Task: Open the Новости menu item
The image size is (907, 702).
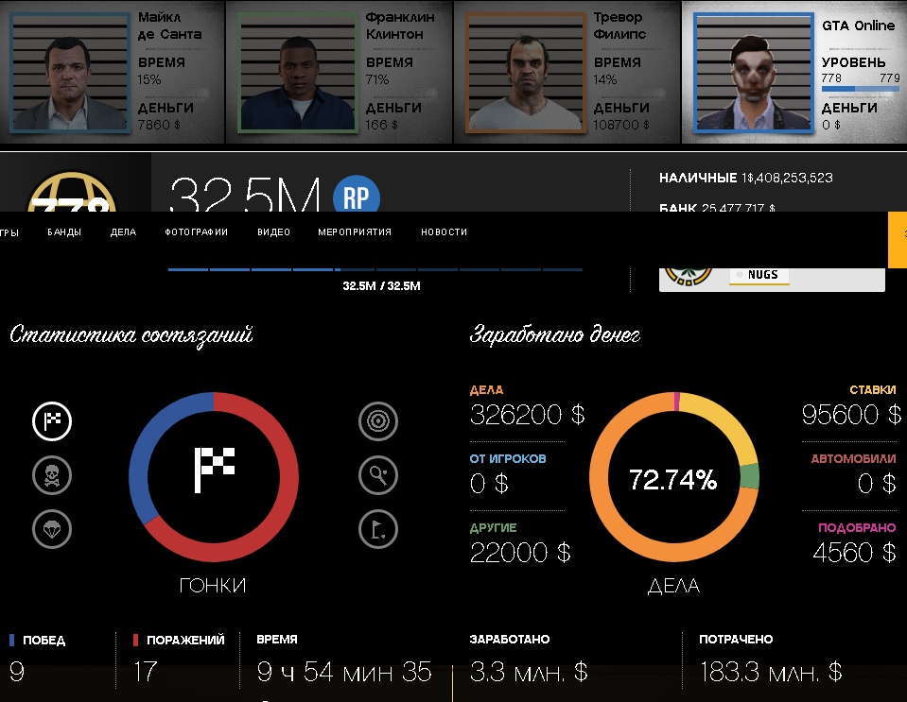Action: 444,232
